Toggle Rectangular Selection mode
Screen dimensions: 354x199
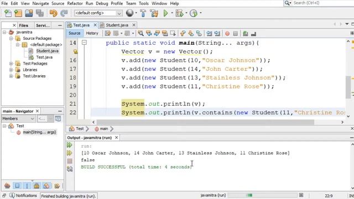(173, 34)
